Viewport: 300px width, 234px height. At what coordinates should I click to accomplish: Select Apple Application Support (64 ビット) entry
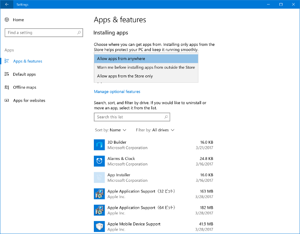[x=153, y=210]
